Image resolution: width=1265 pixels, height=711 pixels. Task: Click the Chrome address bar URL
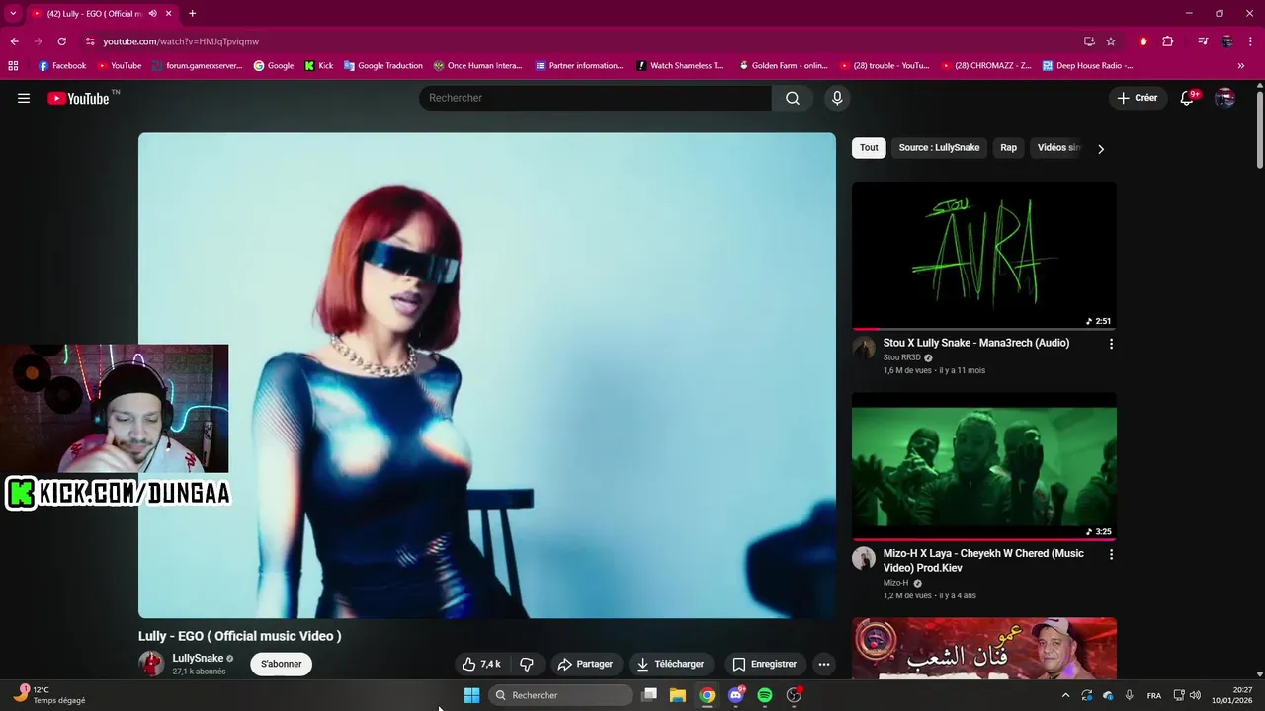click(x=181, y=41)
